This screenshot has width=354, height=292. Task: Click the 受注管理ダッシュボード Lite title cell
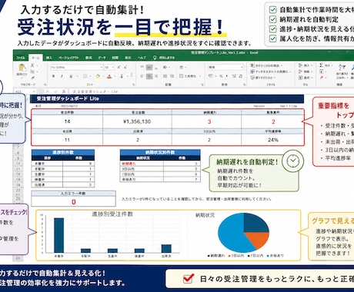coord(167,98)
